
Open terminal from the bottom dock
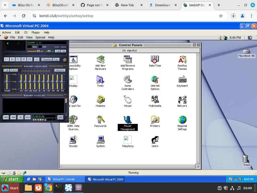pyautogui.click(x=58, y=188)
